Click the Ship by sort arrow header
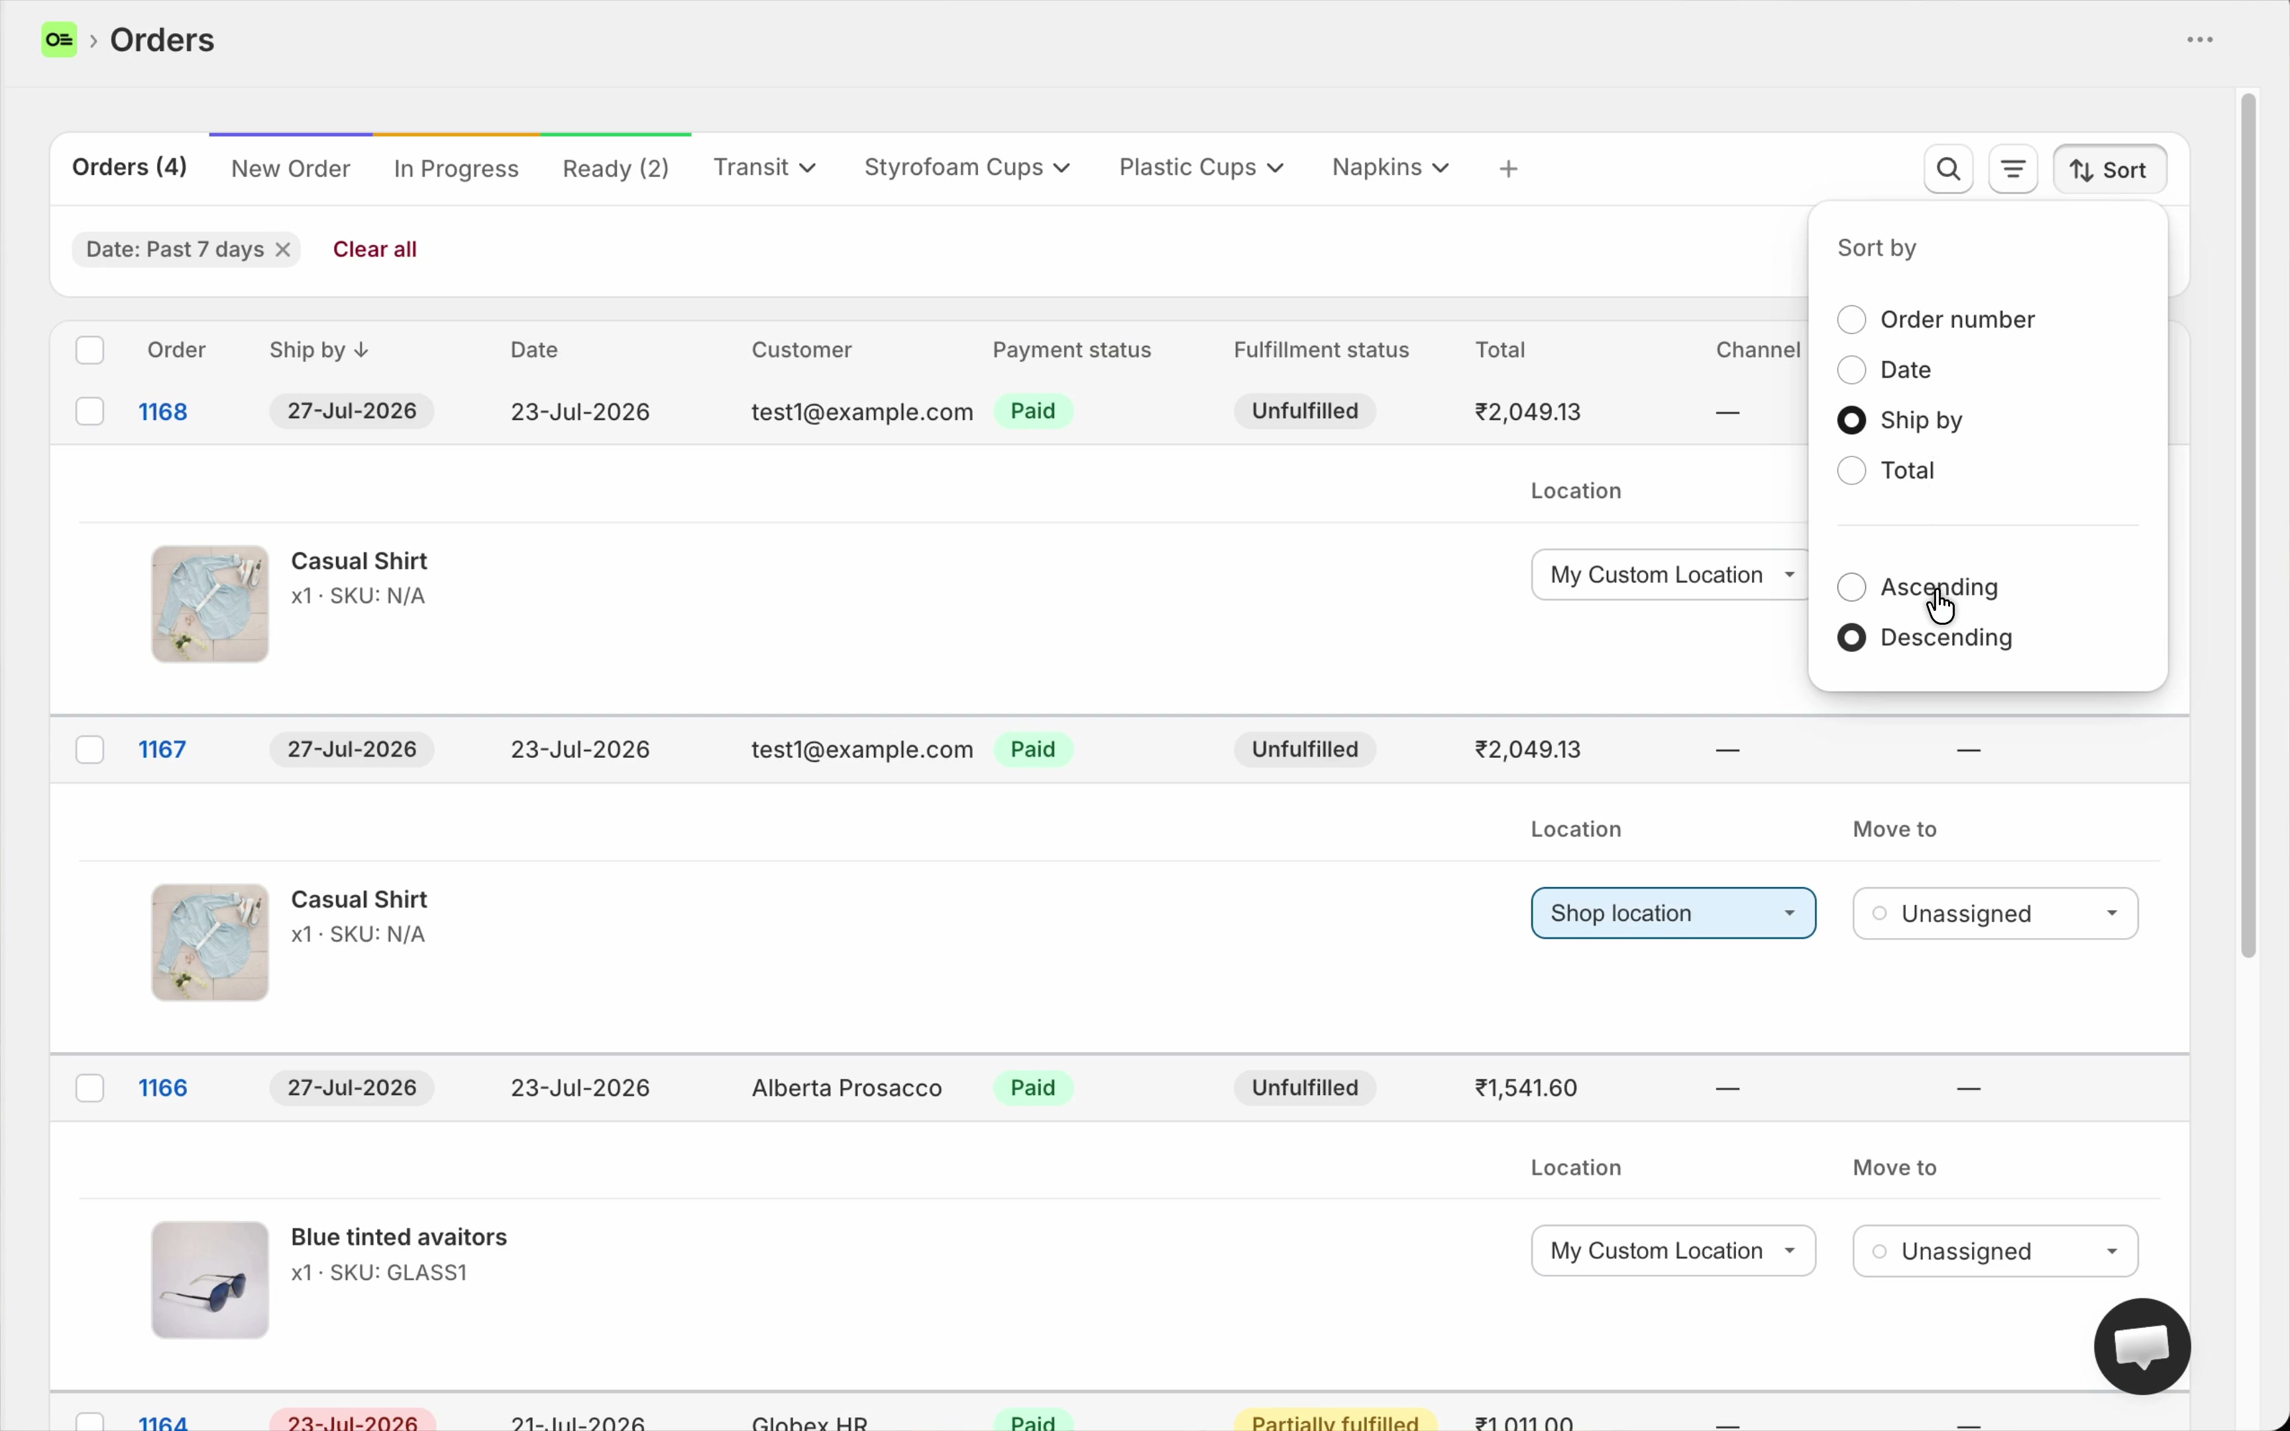Viewport: 2290px width, 1431px height. coord(319,350)
